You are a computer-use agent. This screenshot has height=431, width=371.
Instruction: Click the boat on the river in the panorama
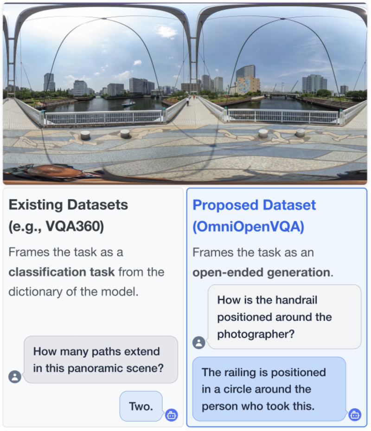pos(128,104)
